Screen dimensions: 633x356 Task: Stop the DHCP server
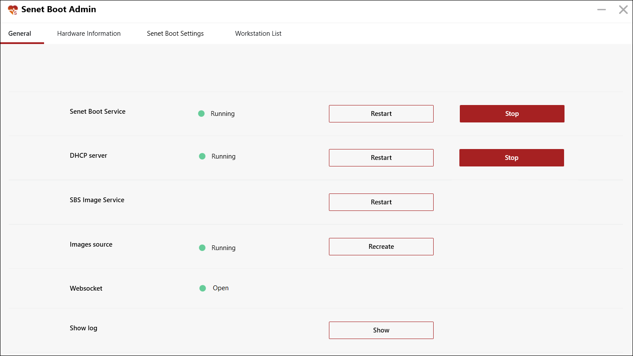(512, 158)
